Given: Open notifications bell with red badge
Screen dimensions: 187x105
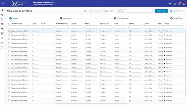Looking at the screenshot, I should coord(179,3).
